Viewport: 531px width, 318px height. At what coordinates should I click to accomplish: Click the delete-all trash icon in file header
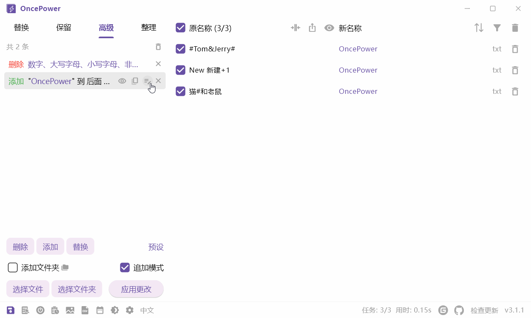515,28
